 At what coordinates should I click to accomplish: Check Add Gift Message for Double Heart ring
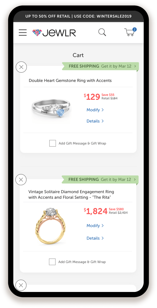click(x=53, y=143)
